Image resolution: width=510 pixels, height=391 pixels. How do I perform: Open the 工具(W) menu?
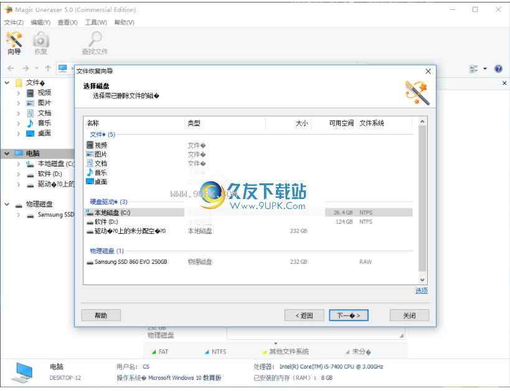tap(96, 22)
